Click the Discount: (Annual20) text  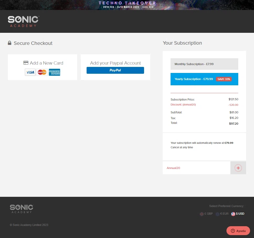coord(183,105)
